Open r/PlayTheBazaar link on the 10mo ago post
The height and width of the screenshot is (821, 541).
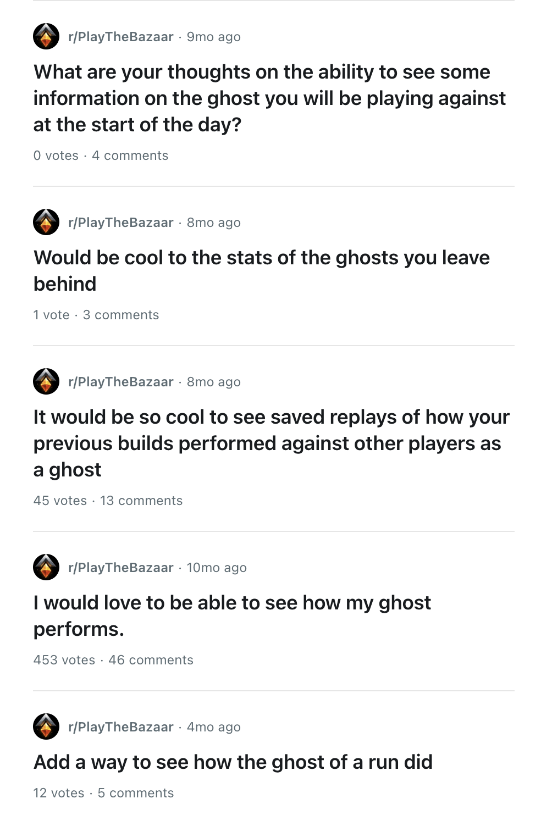pyautogui.click(x=120, y=568)
